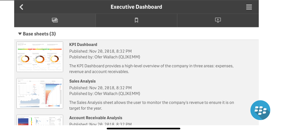Open the KPI Dashboard thumbnail
This screenshot has height=132, width=287.
point(40,57)
